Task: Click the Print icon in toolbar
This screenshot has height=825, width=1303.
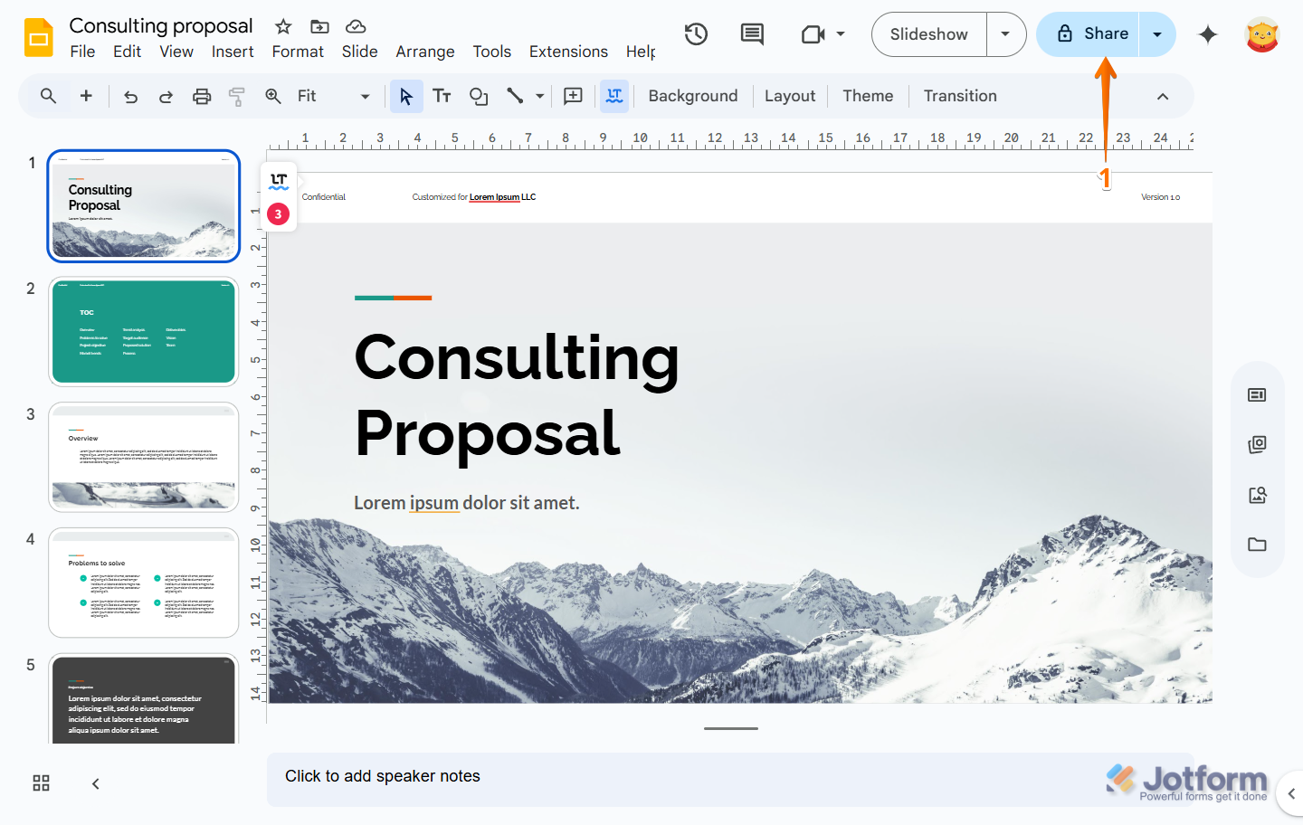Action: 202,97
